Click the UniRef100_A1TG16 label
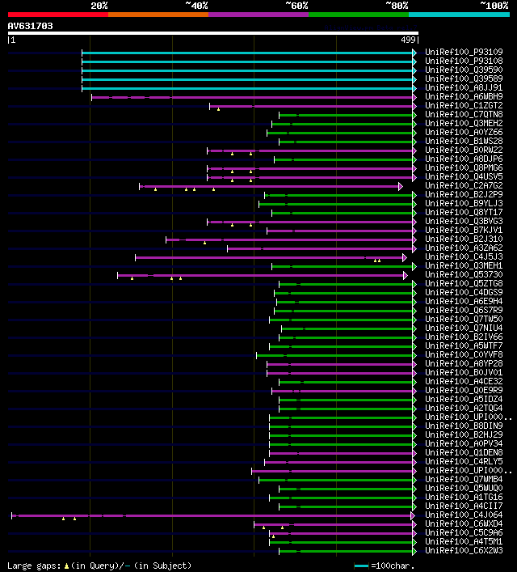The image size is (517, 572). tap(464, 498)
